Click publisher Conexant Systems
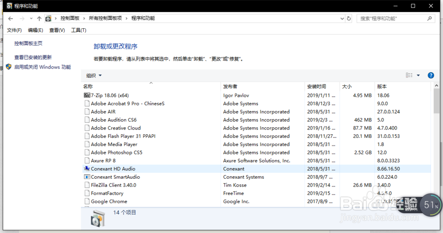This screenshot has height=233, width=443. [x=244, y=177]
